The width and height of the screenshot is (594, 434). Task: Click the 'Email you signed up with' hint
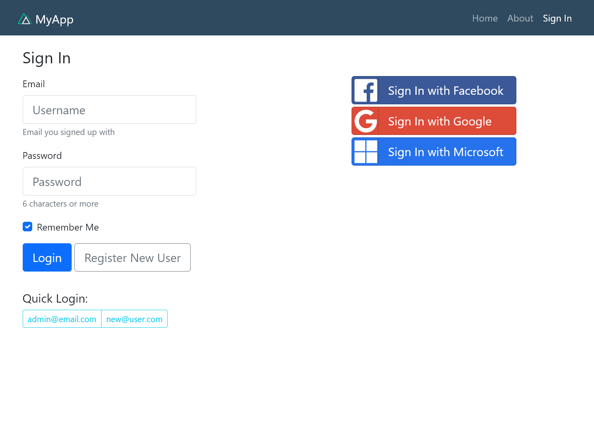tap(68, 132)
